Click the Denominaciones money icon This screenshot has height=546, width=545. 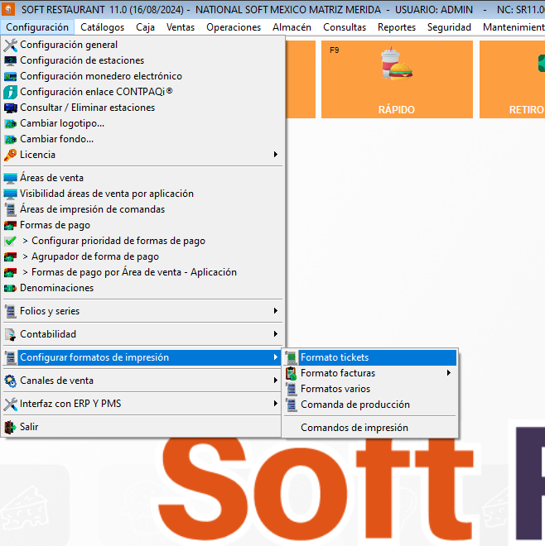pos(11,288)
